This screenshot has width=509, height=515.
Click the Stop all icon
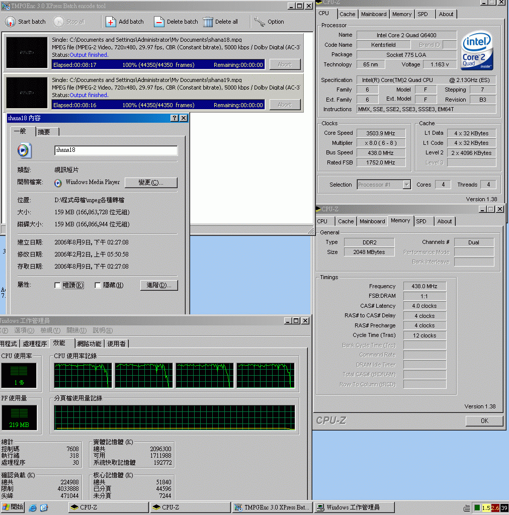click(59, 22)
